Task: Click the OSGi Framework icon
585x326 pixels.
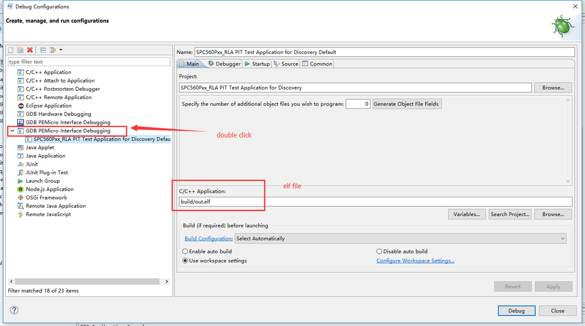Action: point(21,197)
